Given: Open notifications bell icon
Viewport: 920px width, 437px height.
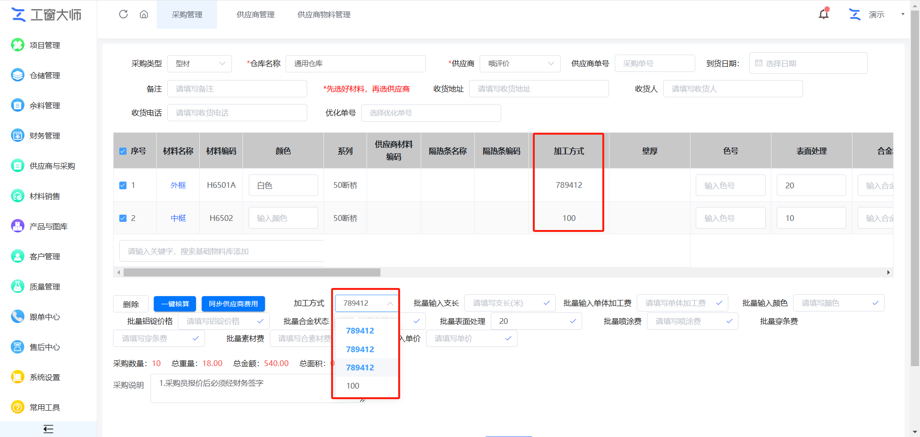Looking at the screenshot, I should (823, 14).
